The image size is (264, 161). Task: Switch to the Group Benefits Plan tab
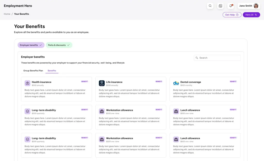[33, 70]
